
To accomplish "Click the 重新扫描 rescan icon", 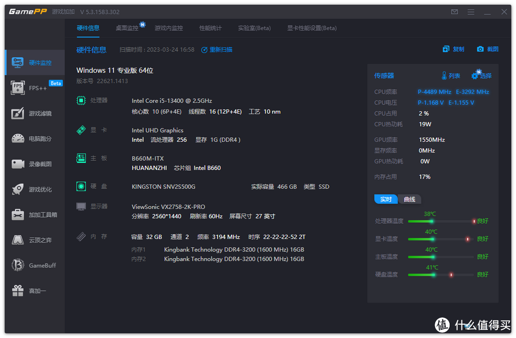I will (x=204, y=50).
